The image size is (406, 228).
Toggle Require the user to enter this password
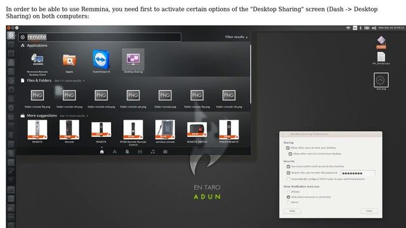[288, 173]
